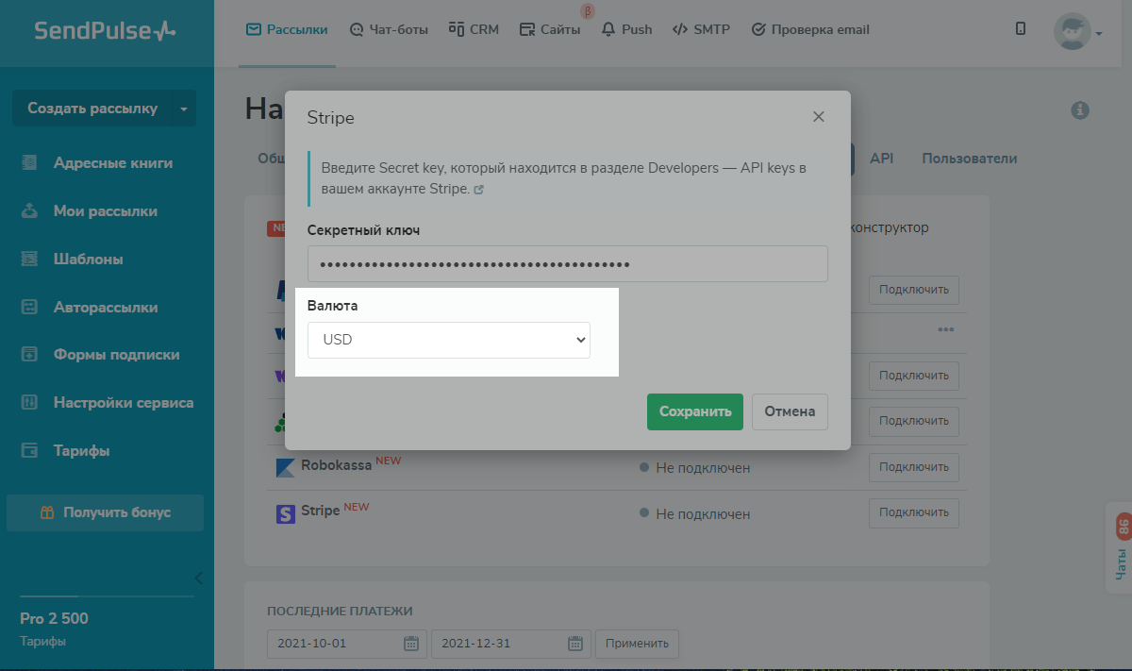The width and height of the screenshot is (1132, 671).
Task: Collapse the sidebar with chevron arrow
Action: click(199, 578)
